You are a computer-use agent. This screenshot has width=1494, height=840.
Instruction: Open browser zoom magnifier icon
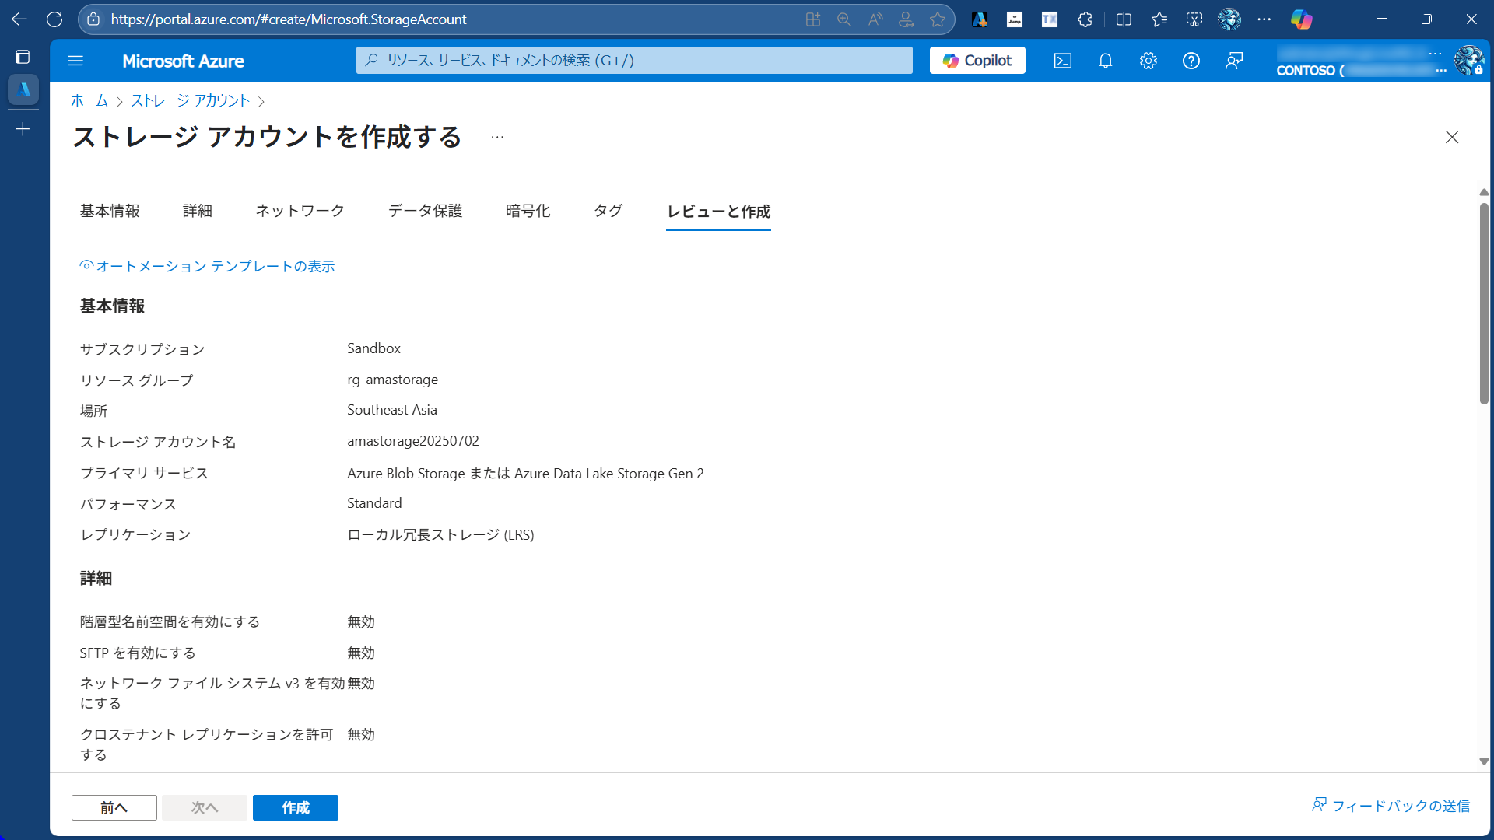pos(844,19)
